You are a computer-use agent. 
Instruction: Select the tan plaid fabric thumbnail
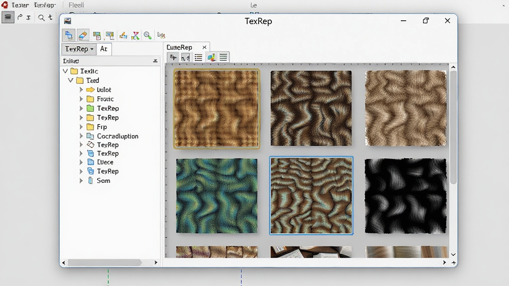(217, 109)
